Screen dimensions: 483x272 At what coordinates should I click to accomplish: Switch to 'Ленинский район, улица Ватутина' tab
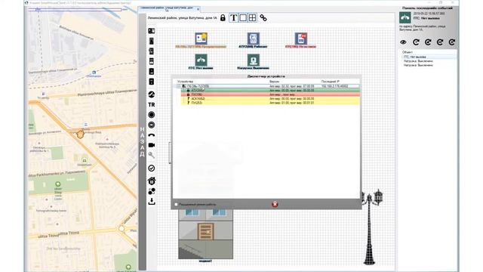[168, 8]
